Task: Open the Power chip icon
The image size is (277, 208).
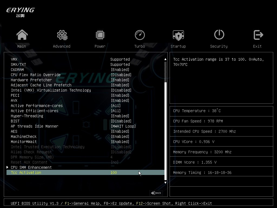Action: (100, 35)
